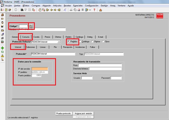Image resolution: width=169 pixels, height=120 pixels.
Task: Click the edit document pencil toolbar icon
Action: pos(10,10)
